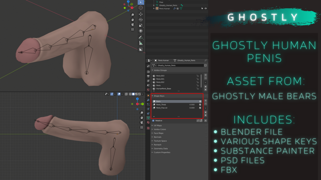This screenshot has height=180, width=321.
Task: Open the Object properties tab
Action: pos(148,96)
